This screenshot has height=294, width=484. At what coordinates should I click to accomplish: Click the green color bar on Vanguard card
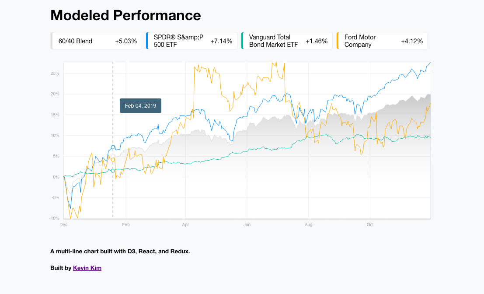(242, 41)
